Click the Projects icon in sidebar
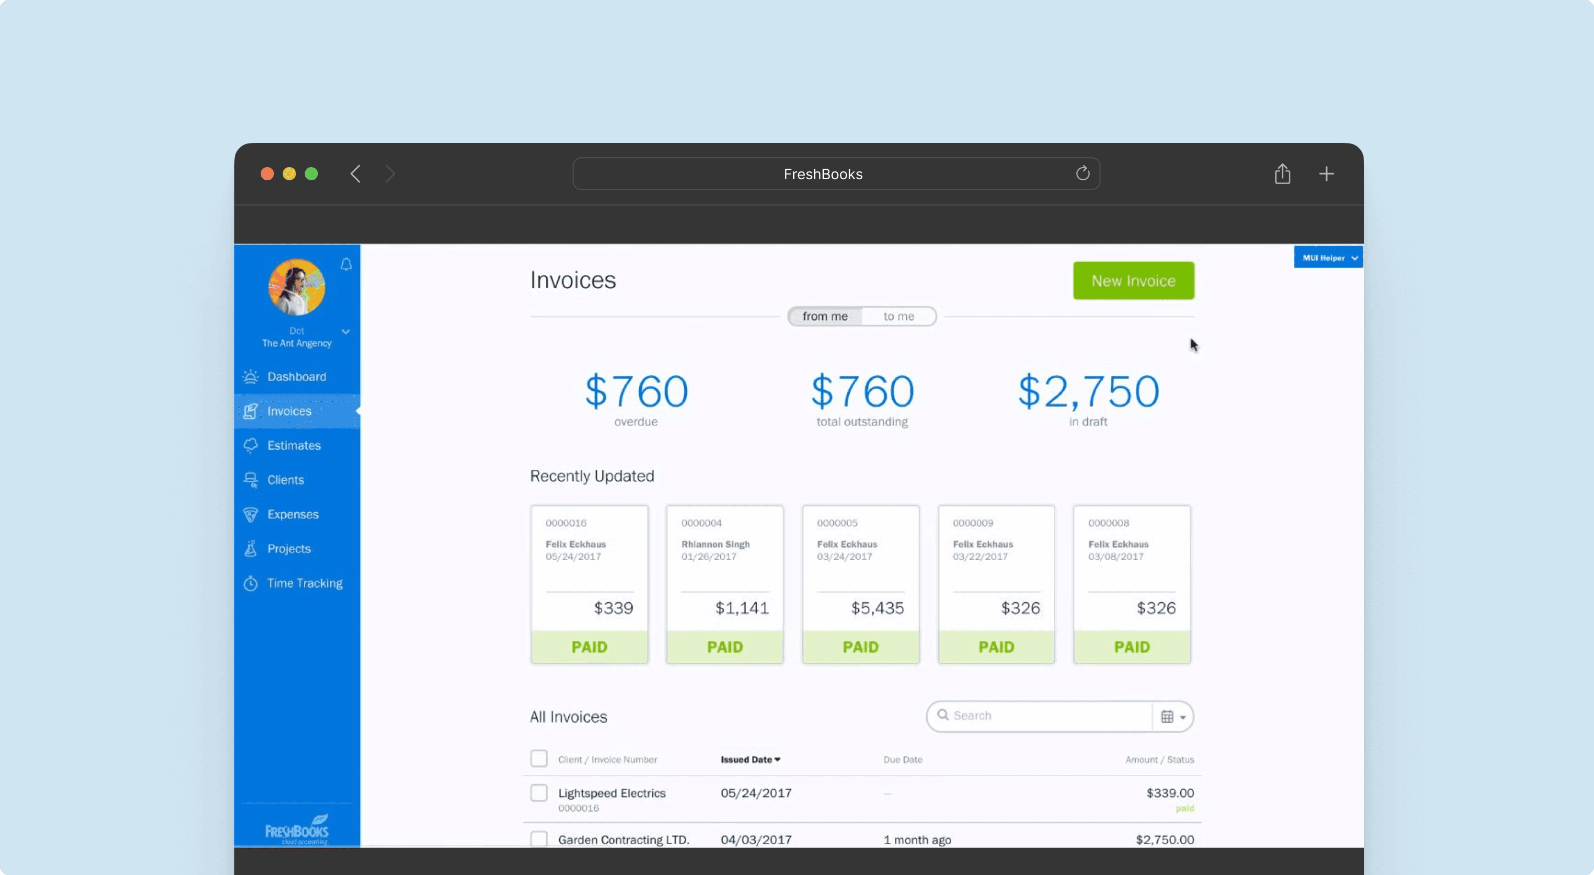This screenshot has height=875, width=1594. point(251,549)
